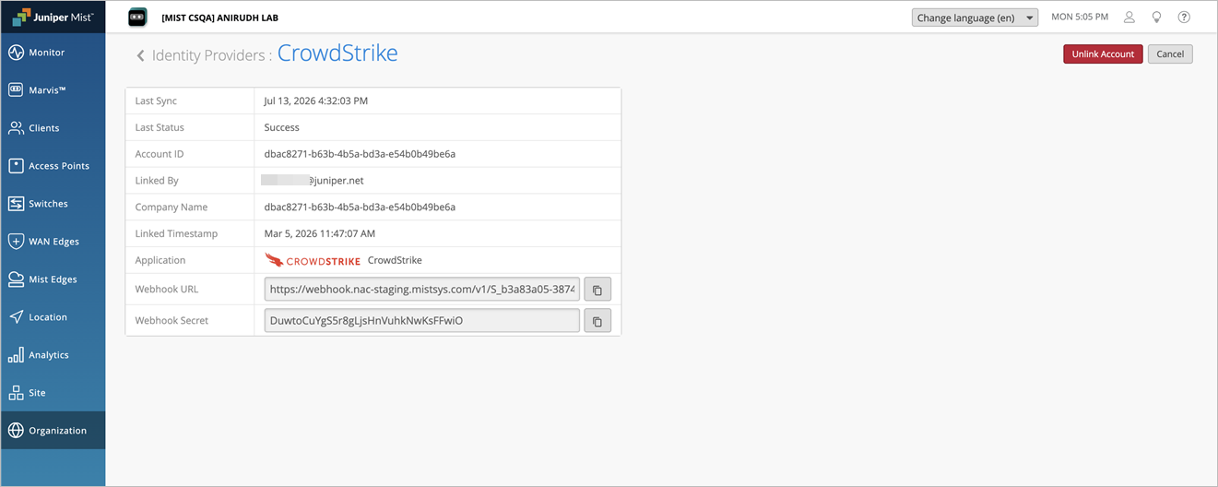1218x487 pixels.
Task: Click the Location arrow icon
Action: click(16, 317)
